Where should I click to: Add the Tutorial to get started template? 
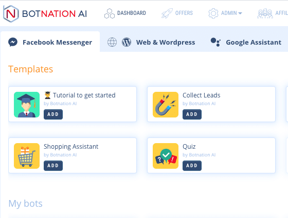[x=53, y=114]
